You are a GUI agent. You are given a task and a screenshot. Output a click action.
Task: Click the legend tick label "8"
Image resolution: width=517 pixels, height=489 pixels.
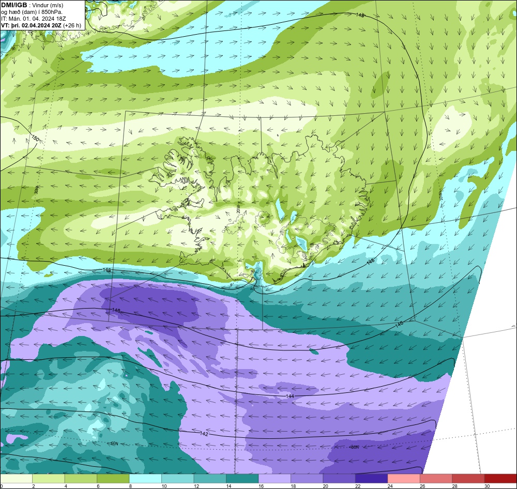[131, 486]
